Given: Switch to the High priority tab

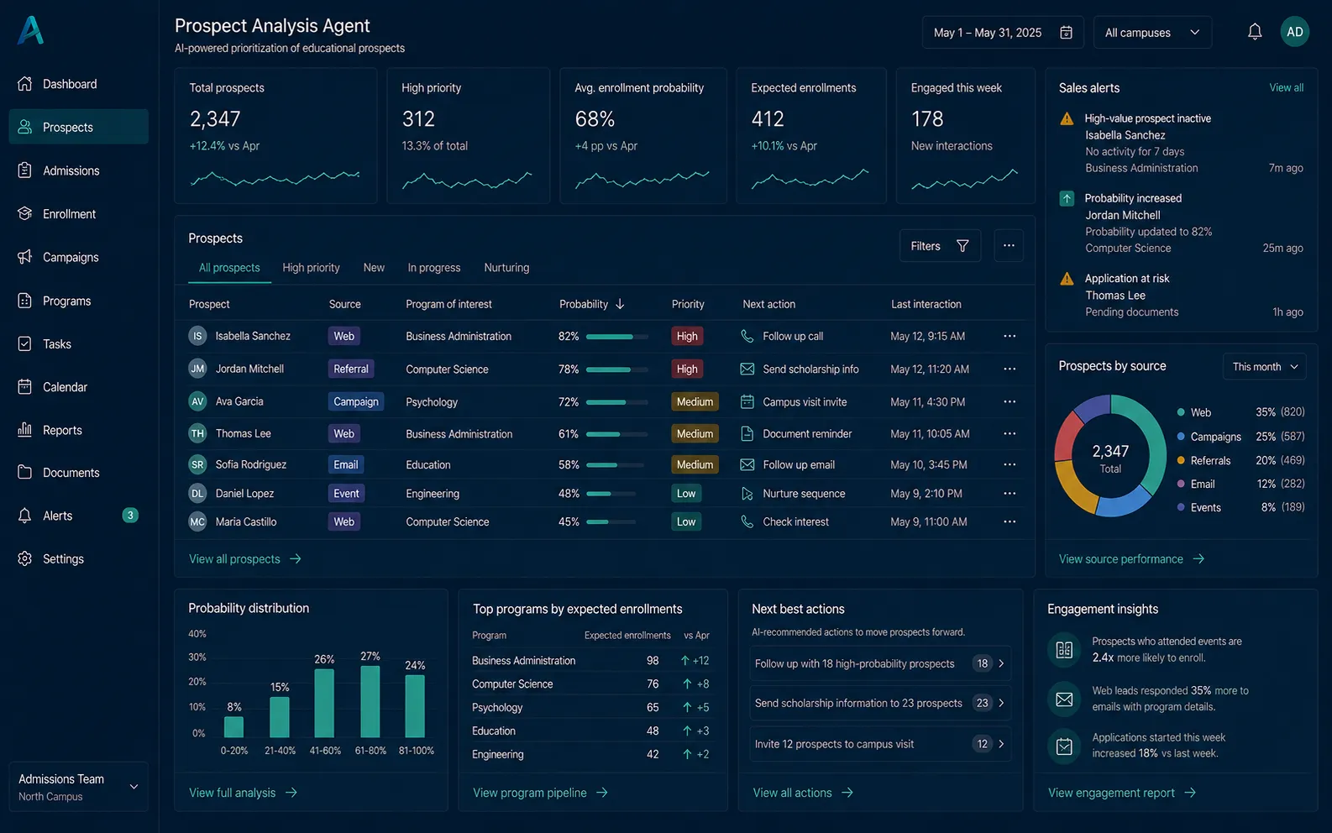Looking at the screenshot, I should (x=311, y=267).
